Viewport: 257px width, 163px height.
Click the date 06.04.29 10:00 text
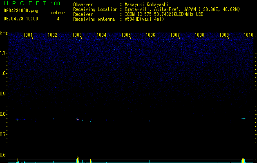21,19
